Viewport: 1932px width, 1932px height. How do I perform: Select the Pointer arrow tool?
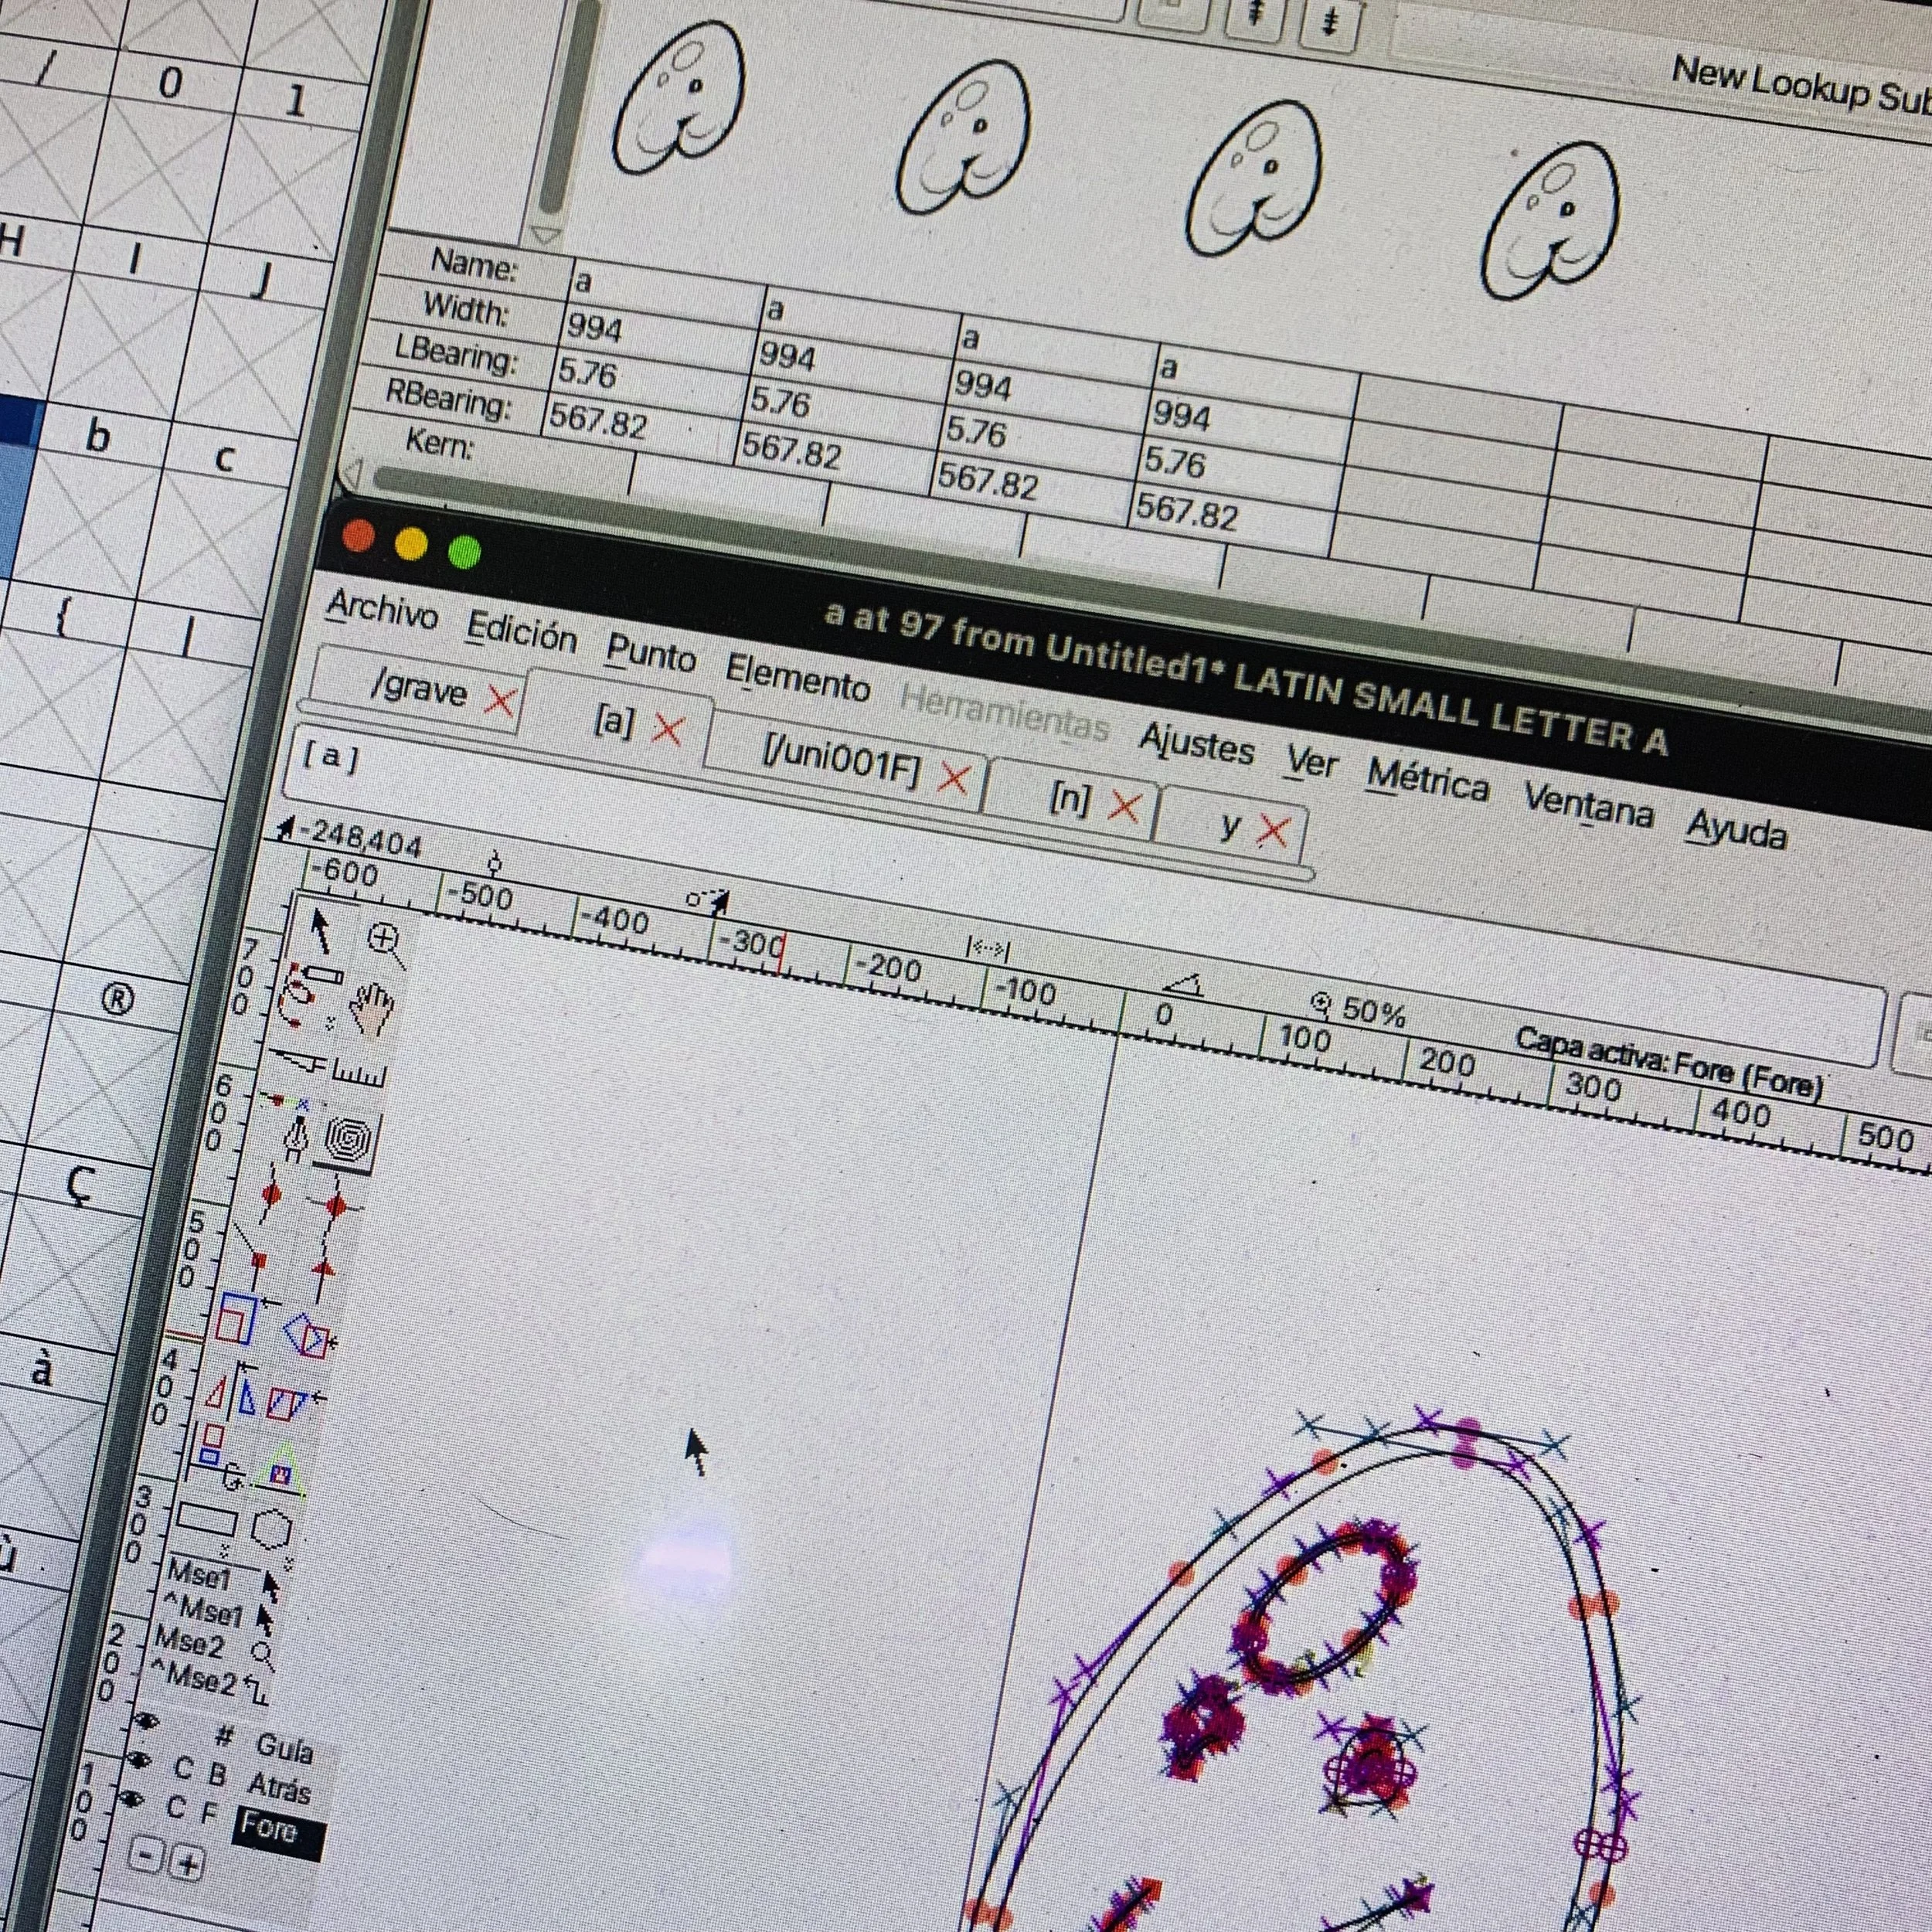pyautogui.click(x=322, y=931)
